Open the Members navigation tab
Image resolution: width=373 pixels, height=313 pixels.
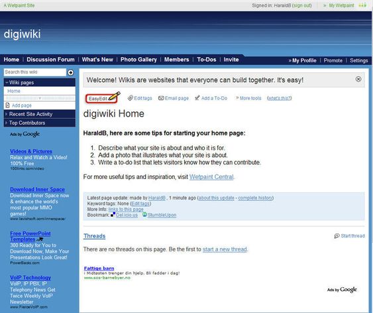176,60
